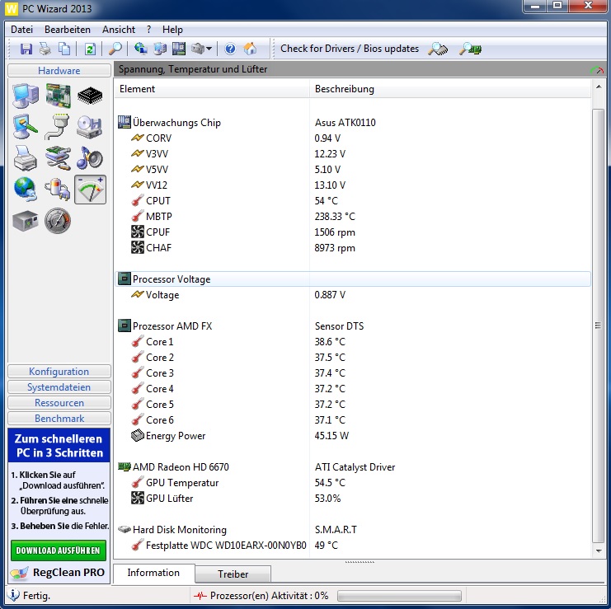Click the vertical scrollbar down arrow

click(599, 551)
